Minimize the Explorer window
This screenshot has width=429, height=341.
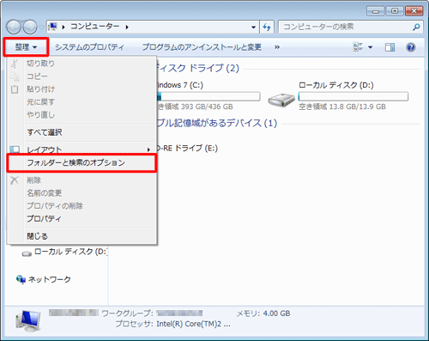(x=376, y=11)
